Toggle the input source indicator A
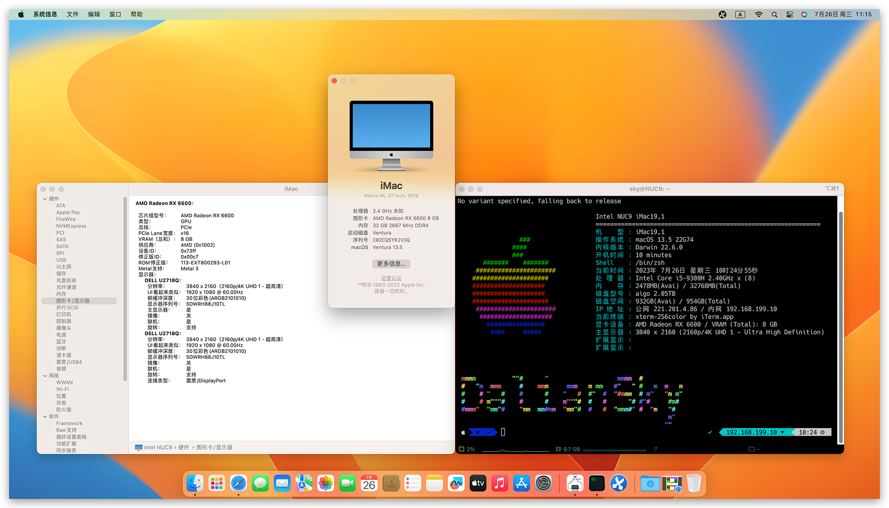Screen dimensions: 889x508 pyautogui.click(x=740, y=14)
